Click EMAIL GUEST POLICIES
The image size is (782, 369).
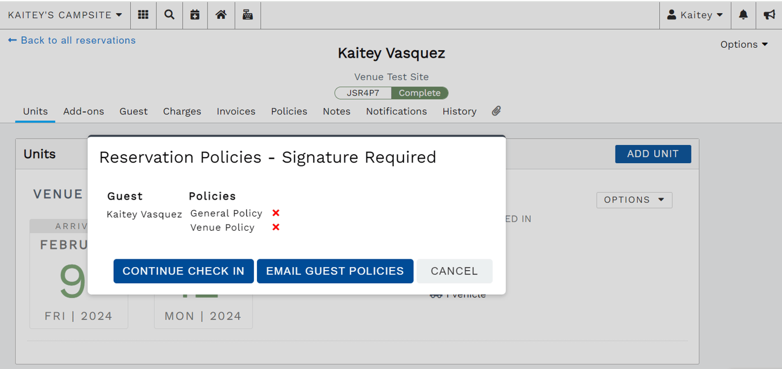click(x=335, y=271)
